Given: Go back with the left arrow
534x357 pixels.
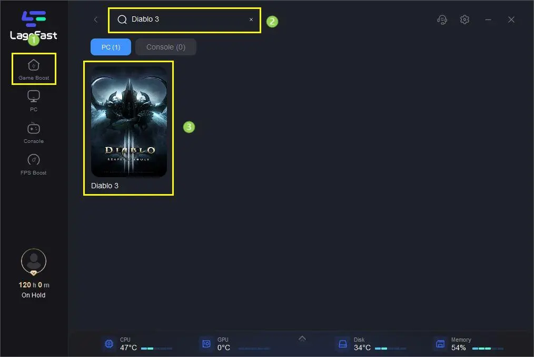Looking at the screenshot, I should pos(96,20).
